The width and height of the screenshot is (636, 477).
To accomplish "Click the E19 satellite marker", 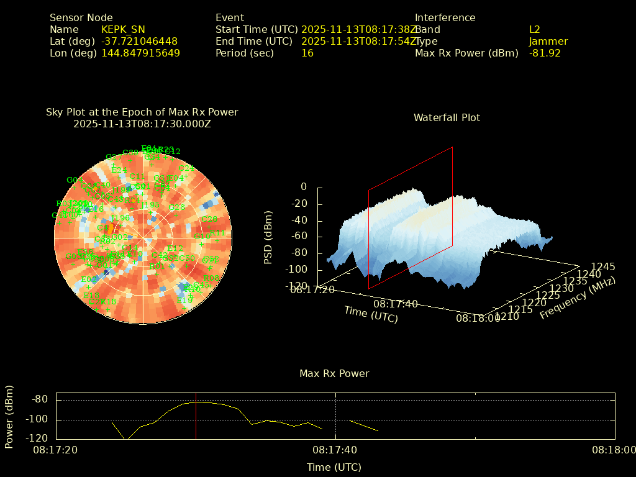I will tap(184, 308).
